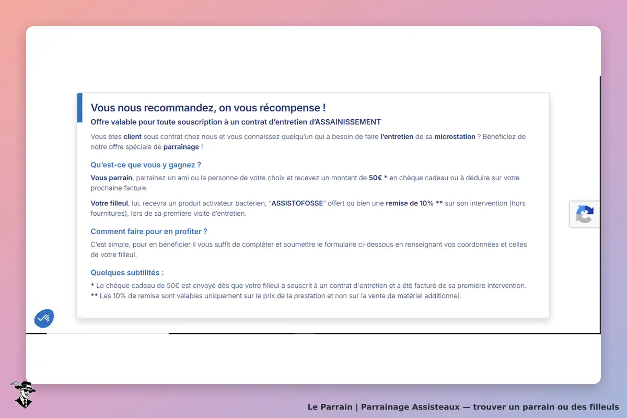Image resolution: width=627 pixels, height=418 pixels.
Task: Click the 'Comment faire pour en profiter ?' heading
Action: click(x=149, y=231)
